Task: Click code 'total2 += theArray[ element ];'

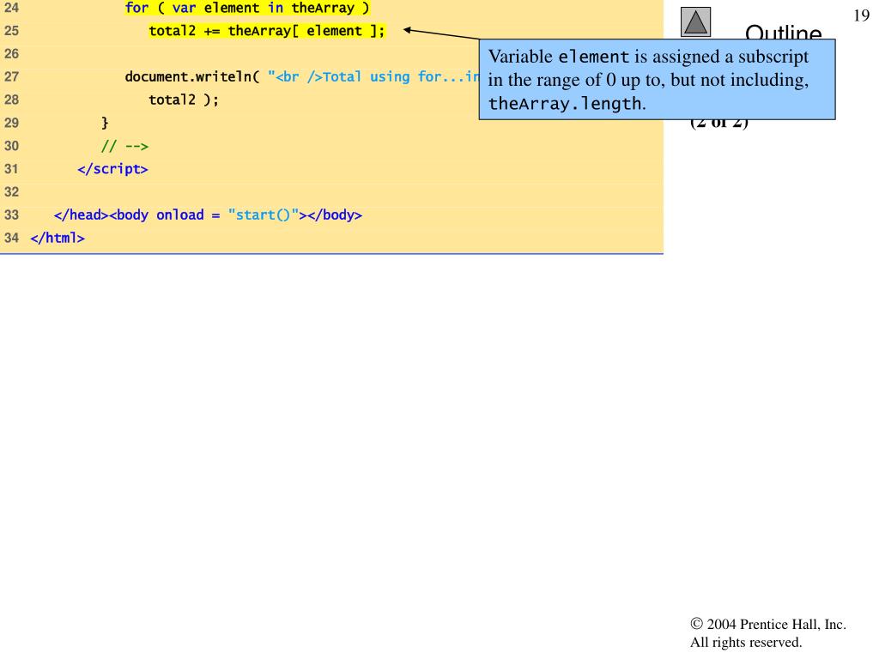Action: pos(267,31)
